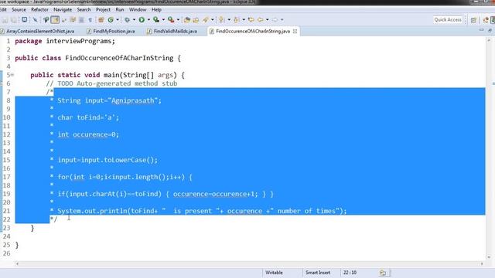Click the Open Task icon

tap(196, 20)
